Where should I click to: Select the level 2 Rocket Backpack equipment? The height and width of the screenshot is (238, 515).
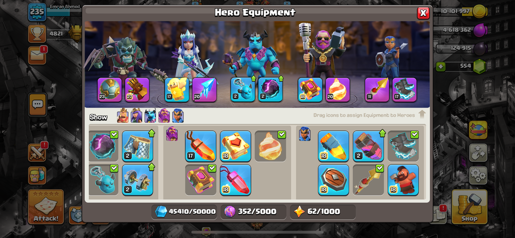point(368,146)
